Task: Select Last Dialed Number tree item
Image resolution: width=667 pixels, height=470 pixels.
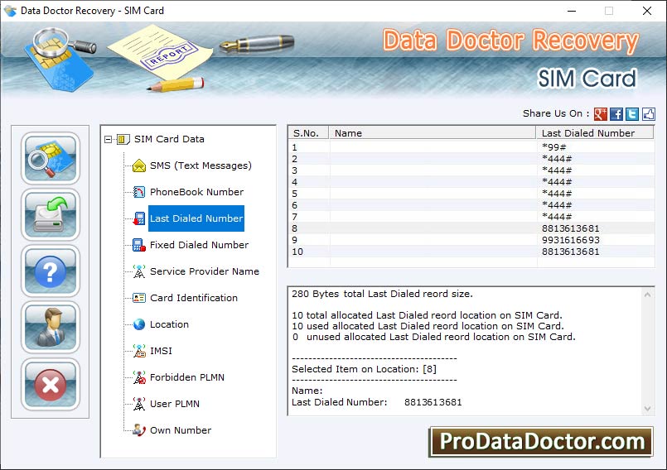Action: 196,218
